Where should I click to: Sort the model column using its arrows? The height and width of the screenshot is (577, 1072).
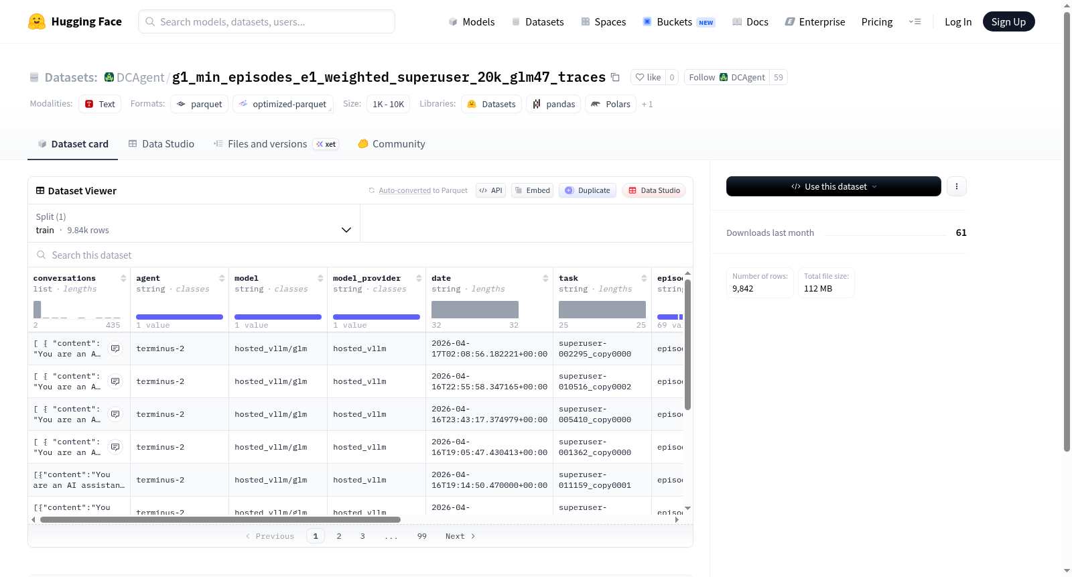pos(320,278)
